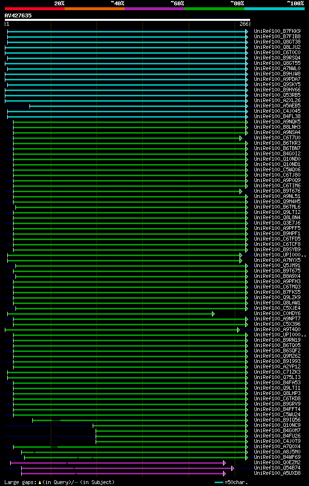Select hit label UniRef100_A9NQK5
Image resolution: width=309 pixels, height=486 pixels.
click(277, 122)
